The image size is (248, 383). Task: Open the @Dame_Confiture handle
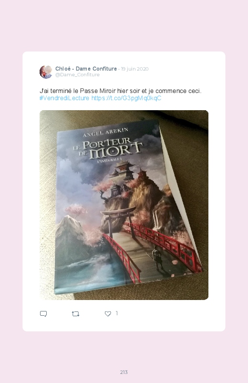pos(77,75)
